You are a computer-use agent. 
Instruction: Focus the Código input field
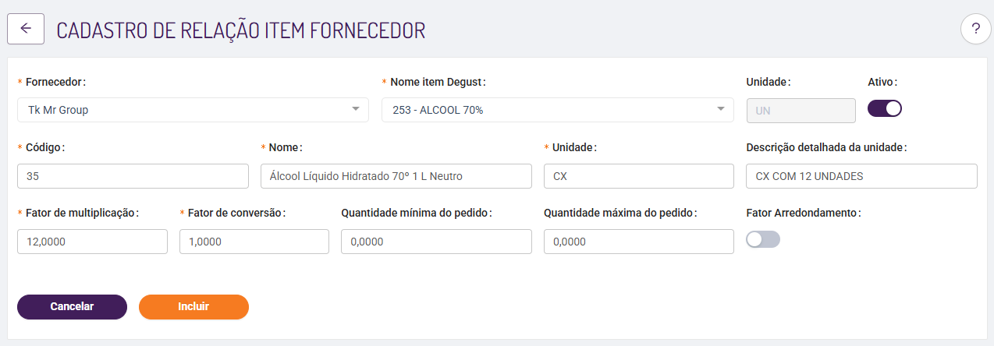point(133,176)
